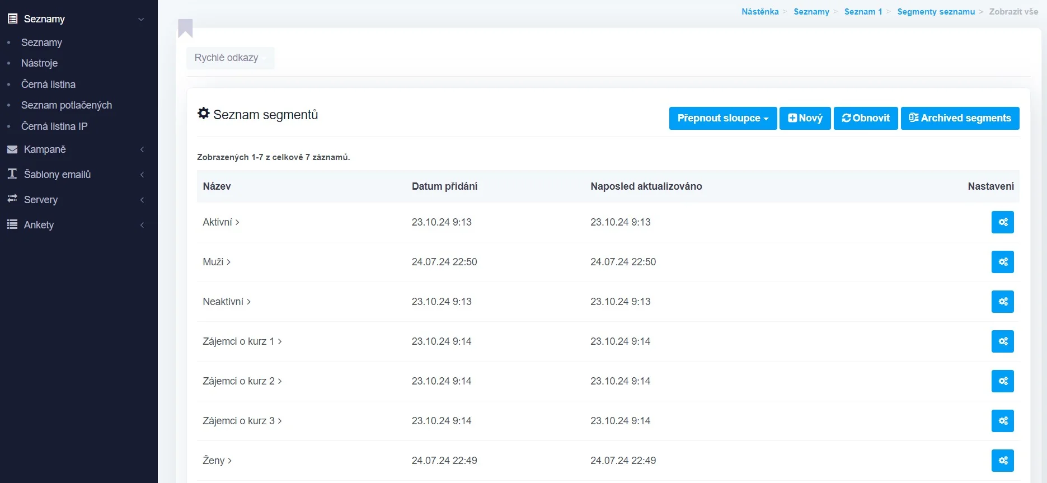Screen dimensions: 1047x483
Task: Click the bookmark icon above Rychlé odkazy
Action: pyautogui.click(x=185, y=27)
